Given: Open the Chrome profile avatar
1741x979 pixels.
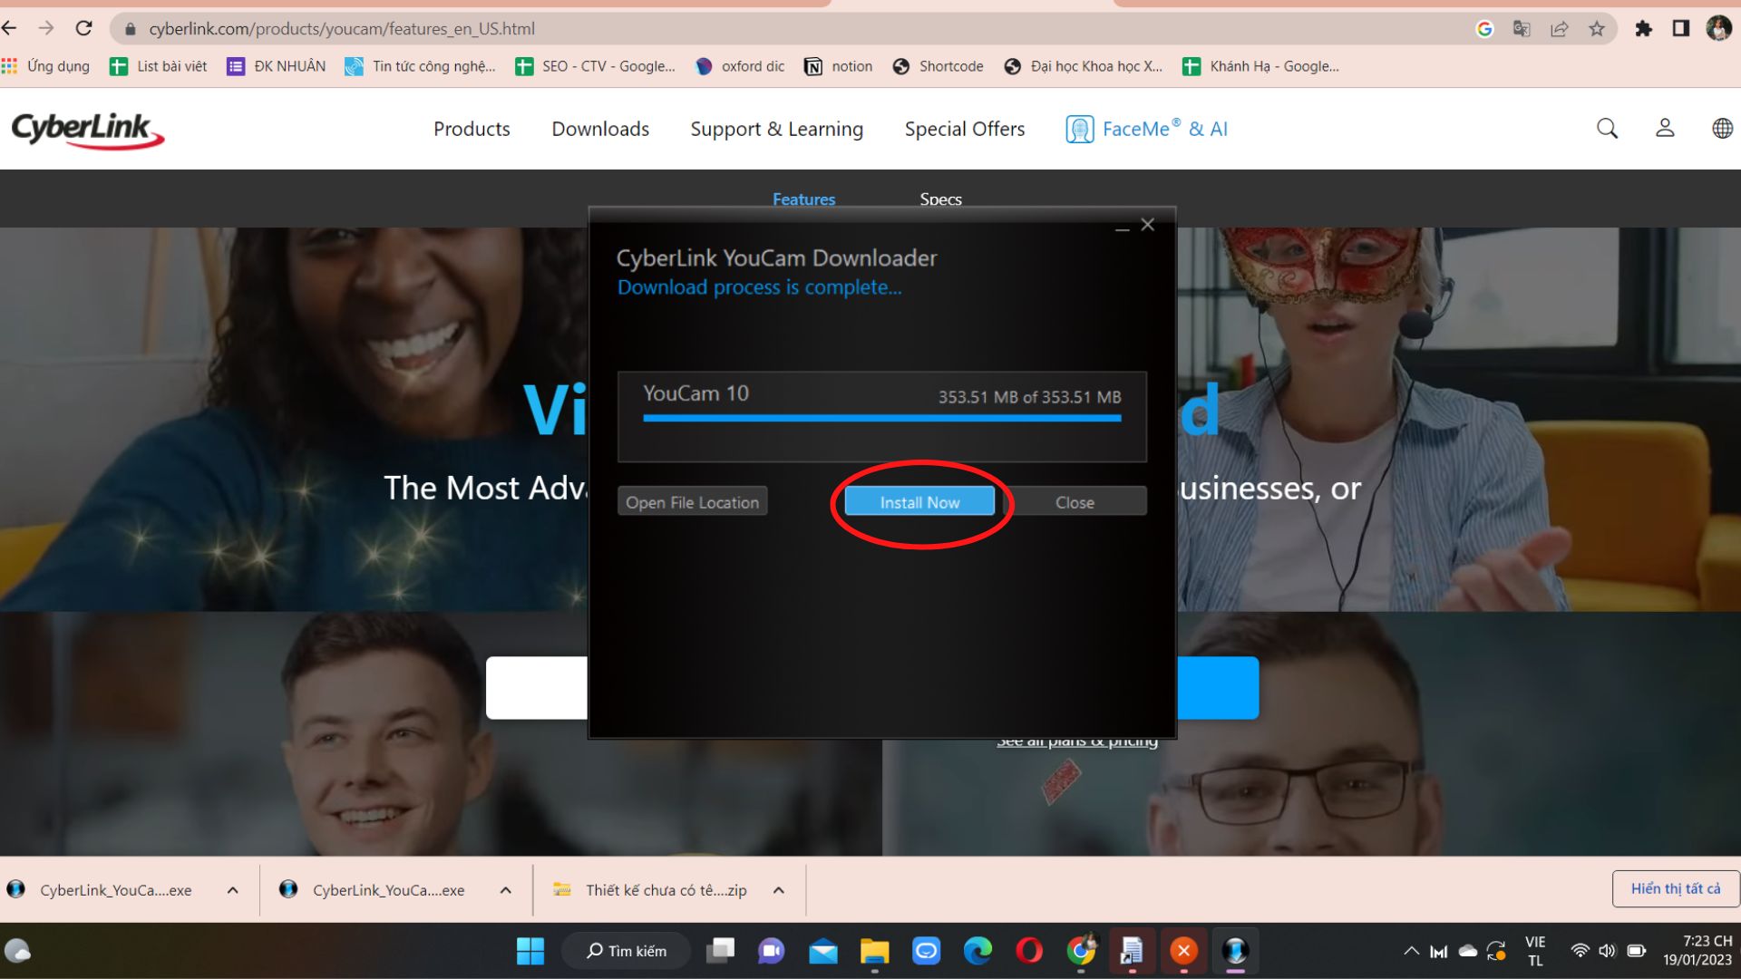Looking at the screenshot, I should click(1718, 29).
